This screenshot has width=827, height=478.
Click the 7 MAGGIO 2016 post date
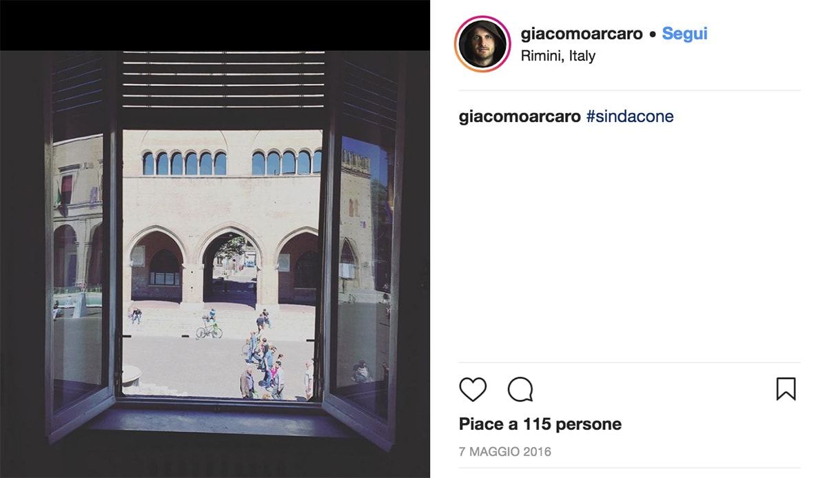505,453
